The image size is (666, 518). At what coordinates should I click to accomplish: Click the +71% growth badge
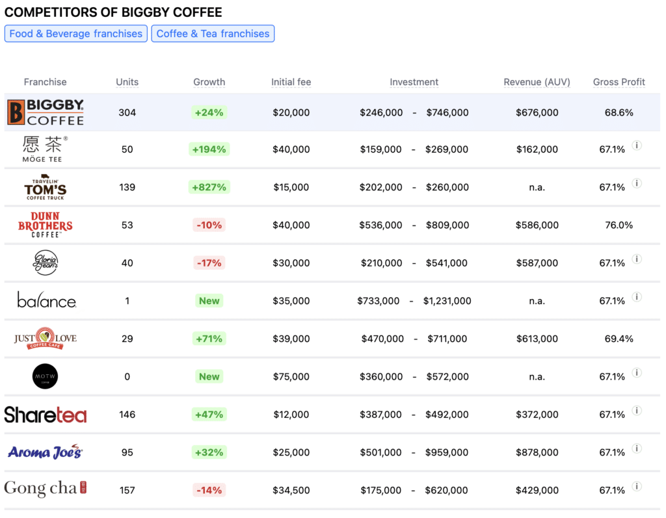pyautogui.click(x=209, y=339)
